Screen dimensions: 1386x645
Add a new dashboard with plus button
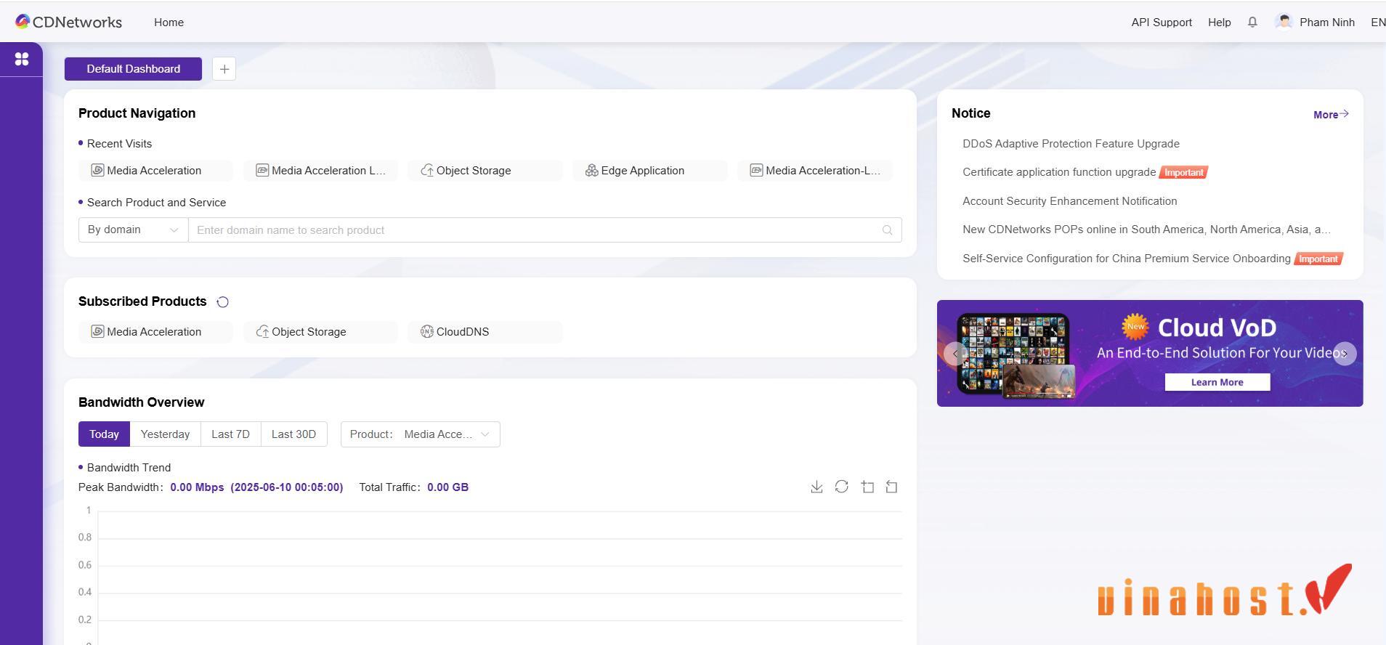click(224, 69)
